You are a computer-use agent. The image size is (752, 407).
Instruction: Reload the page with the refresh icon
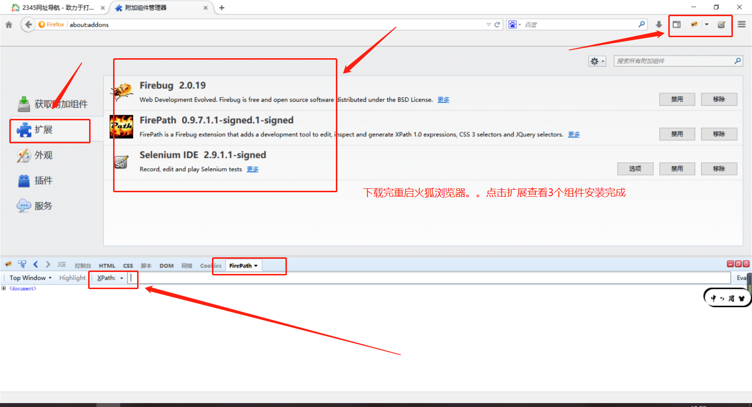tap(497, 24)
